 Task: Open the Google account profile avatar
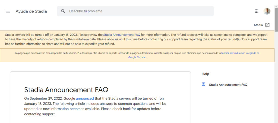pyautogui.click(x=267, y=11)
